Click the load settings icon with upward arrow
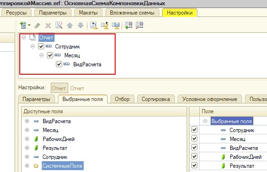Screen dimensions: 267x172 click(x=105, y=25)
